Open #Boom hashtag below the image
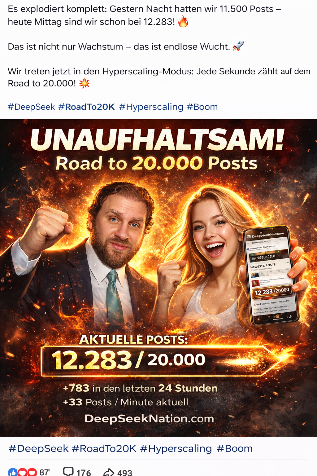Image resolution: width=317 pixels, height=476 pixels. pos(235,448)
